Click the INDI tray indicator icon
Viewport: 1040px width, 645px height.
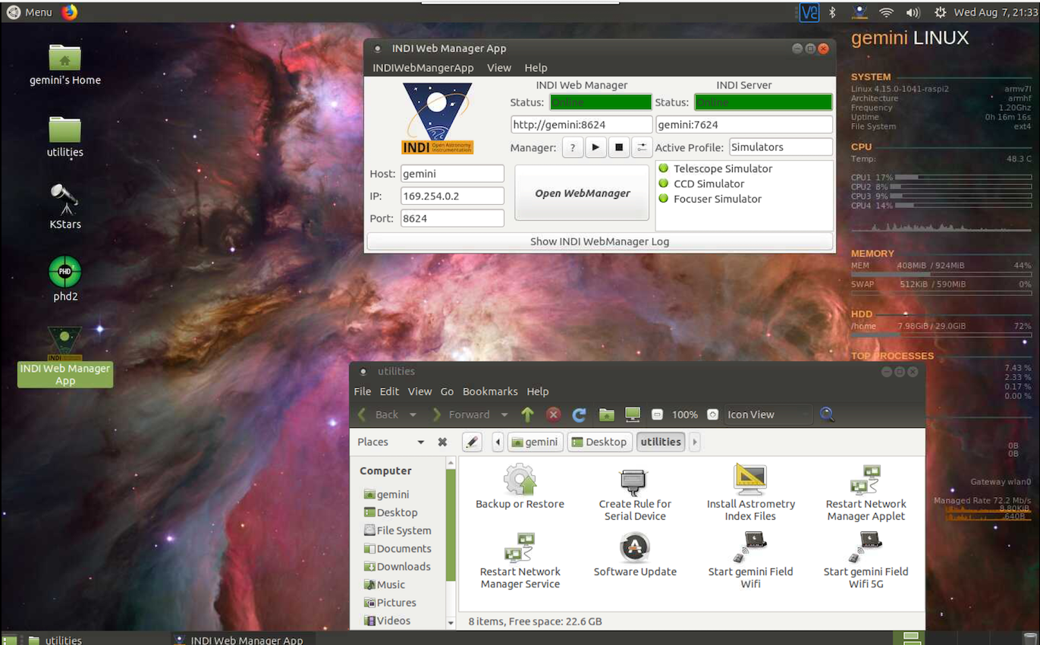tap(859, 12)
